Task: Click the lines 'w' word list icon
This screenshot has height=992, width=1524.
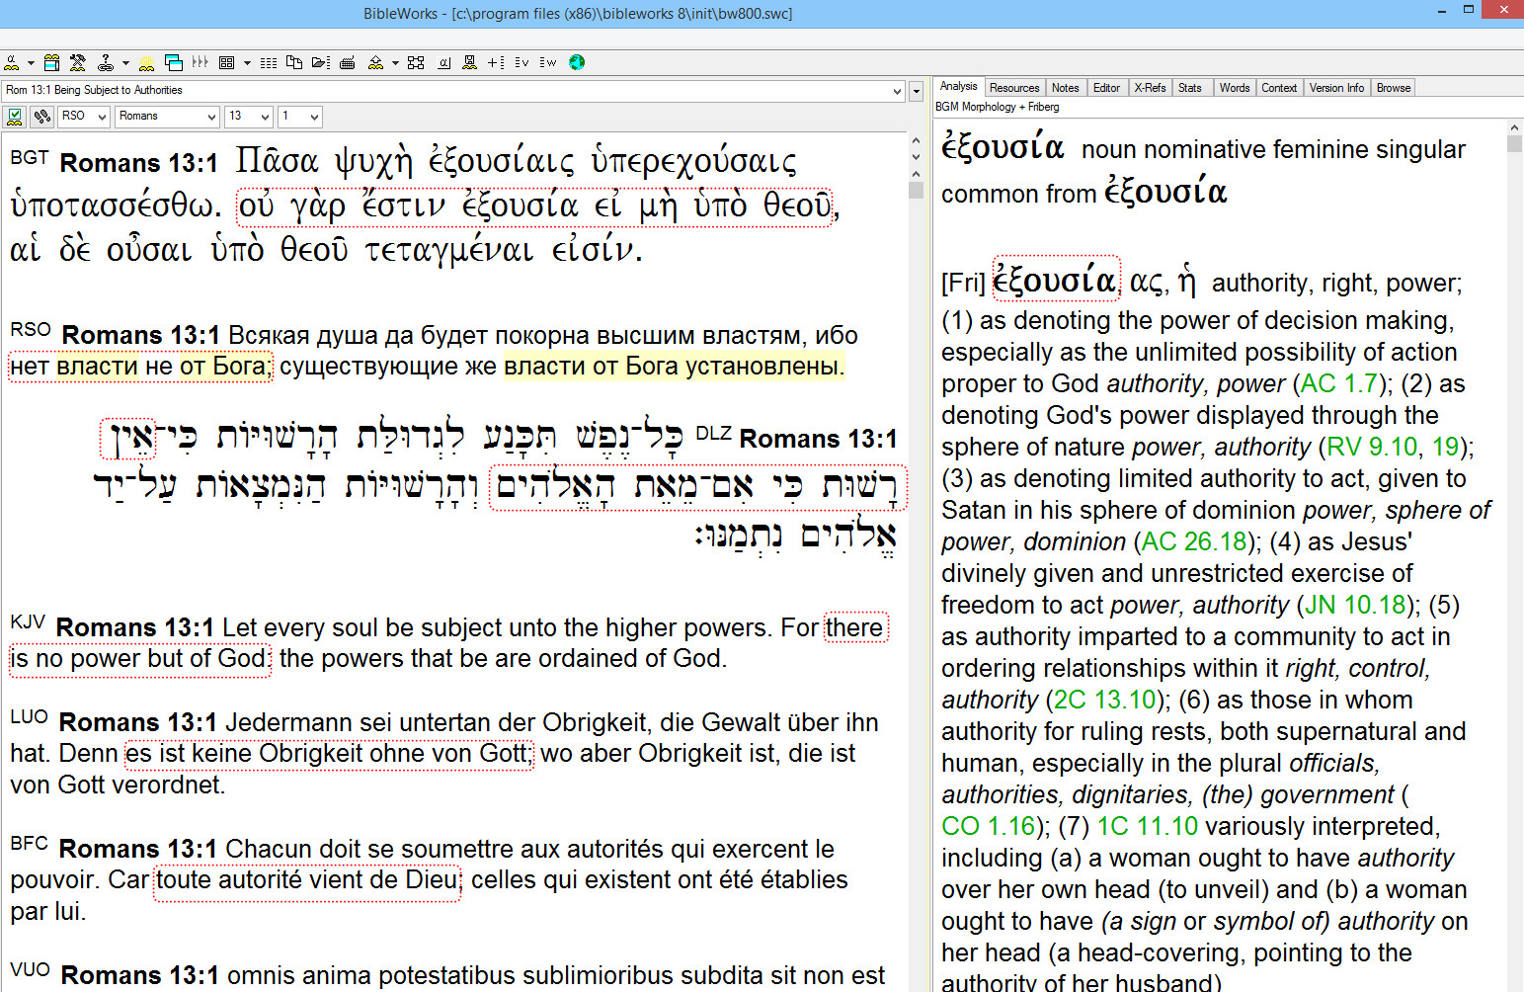Action: tap(548, 62)
